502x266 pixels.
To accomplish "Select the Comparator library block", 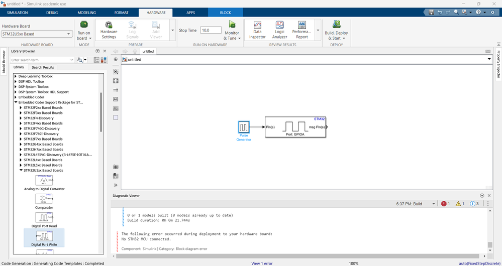I will pyautogui.click(x=44, y=201).
